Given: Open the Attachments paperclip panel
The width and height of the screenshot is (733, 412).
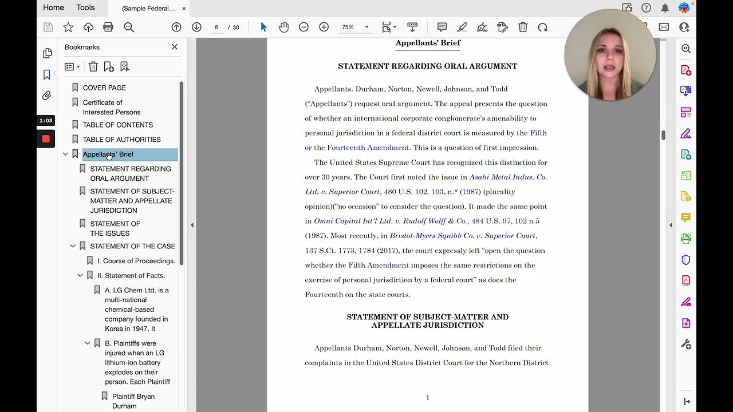Looking at the screenshot, I should point(47,96).
